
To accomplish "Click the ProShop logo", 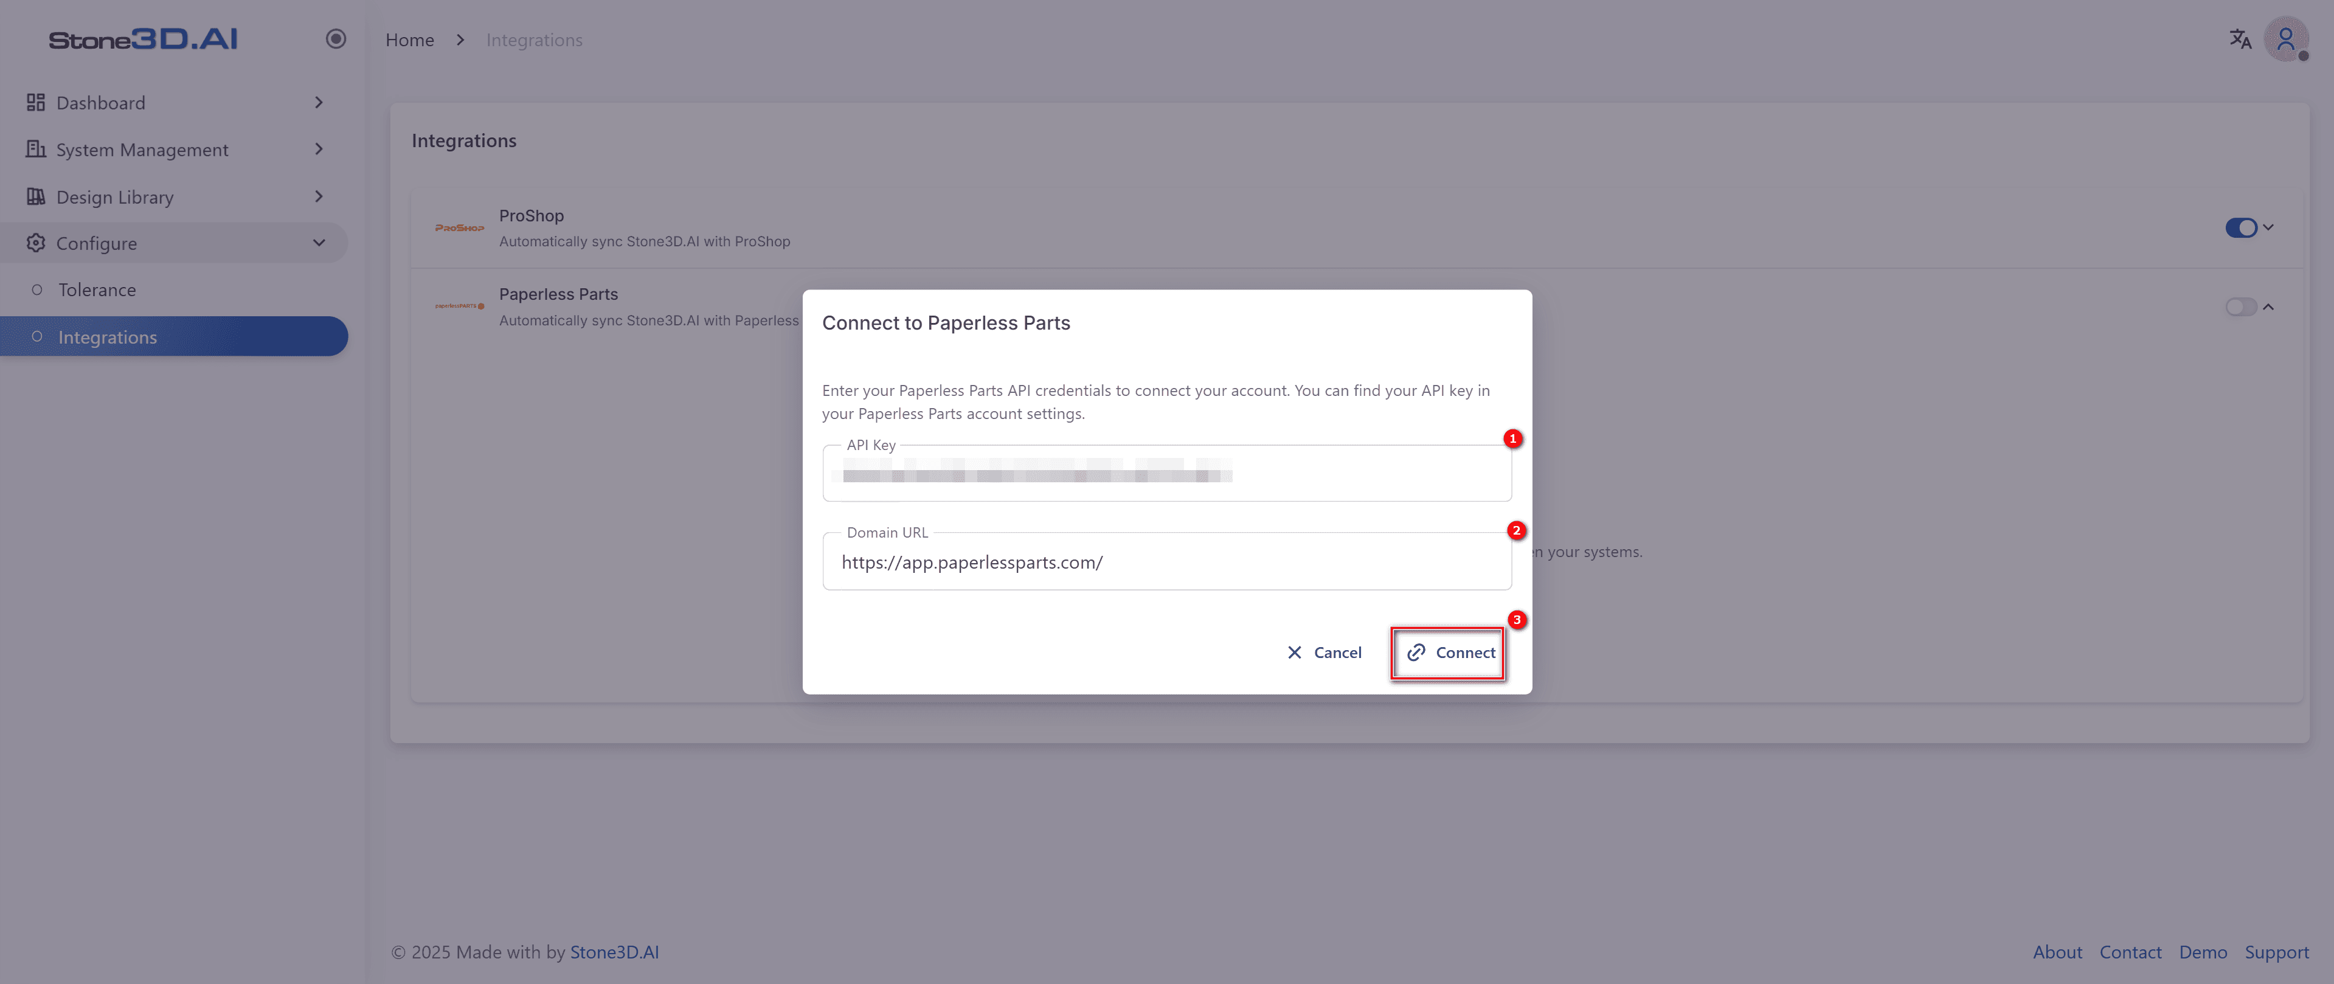I will coord(459,228).
